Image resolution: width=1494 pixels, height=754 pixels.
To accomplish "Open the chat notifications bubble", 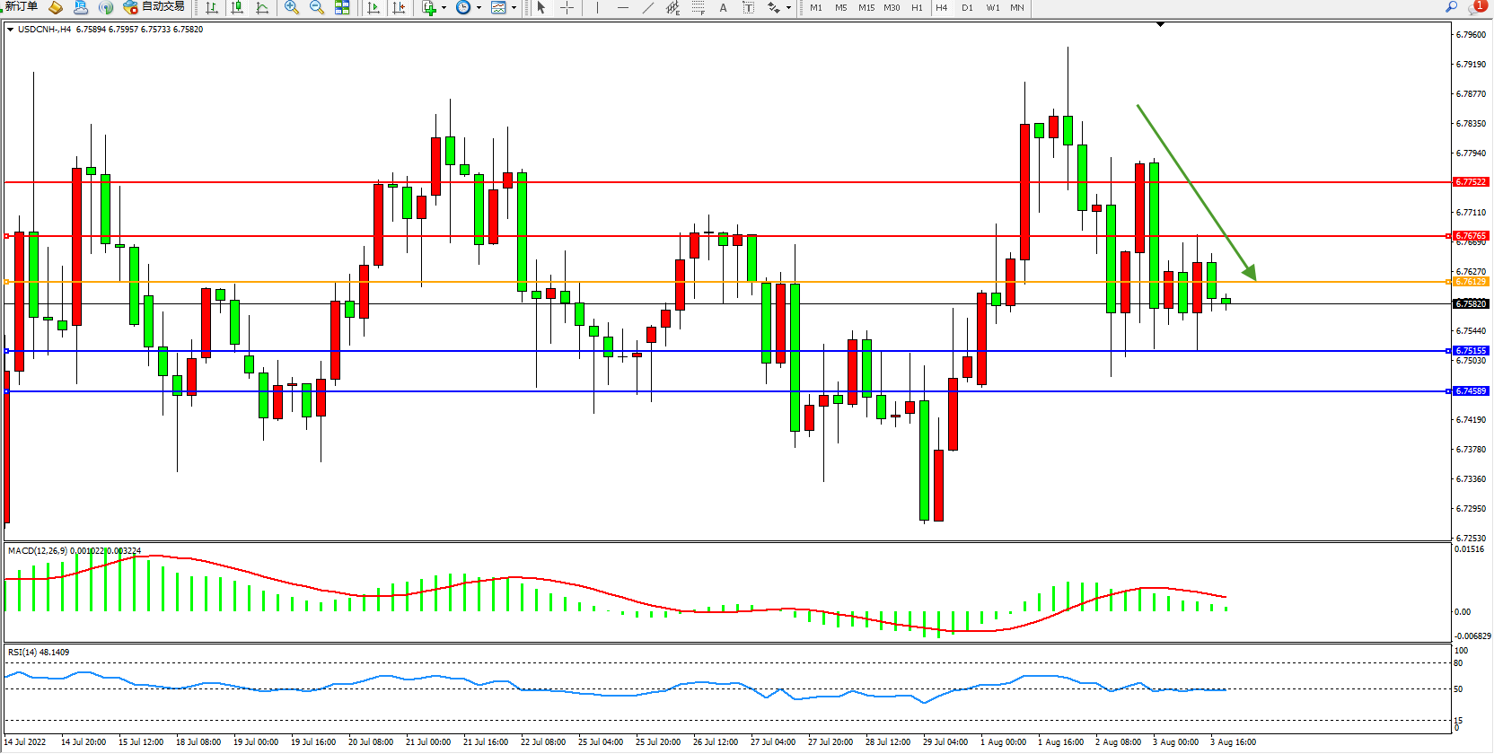I will [x=1476, y=7].
